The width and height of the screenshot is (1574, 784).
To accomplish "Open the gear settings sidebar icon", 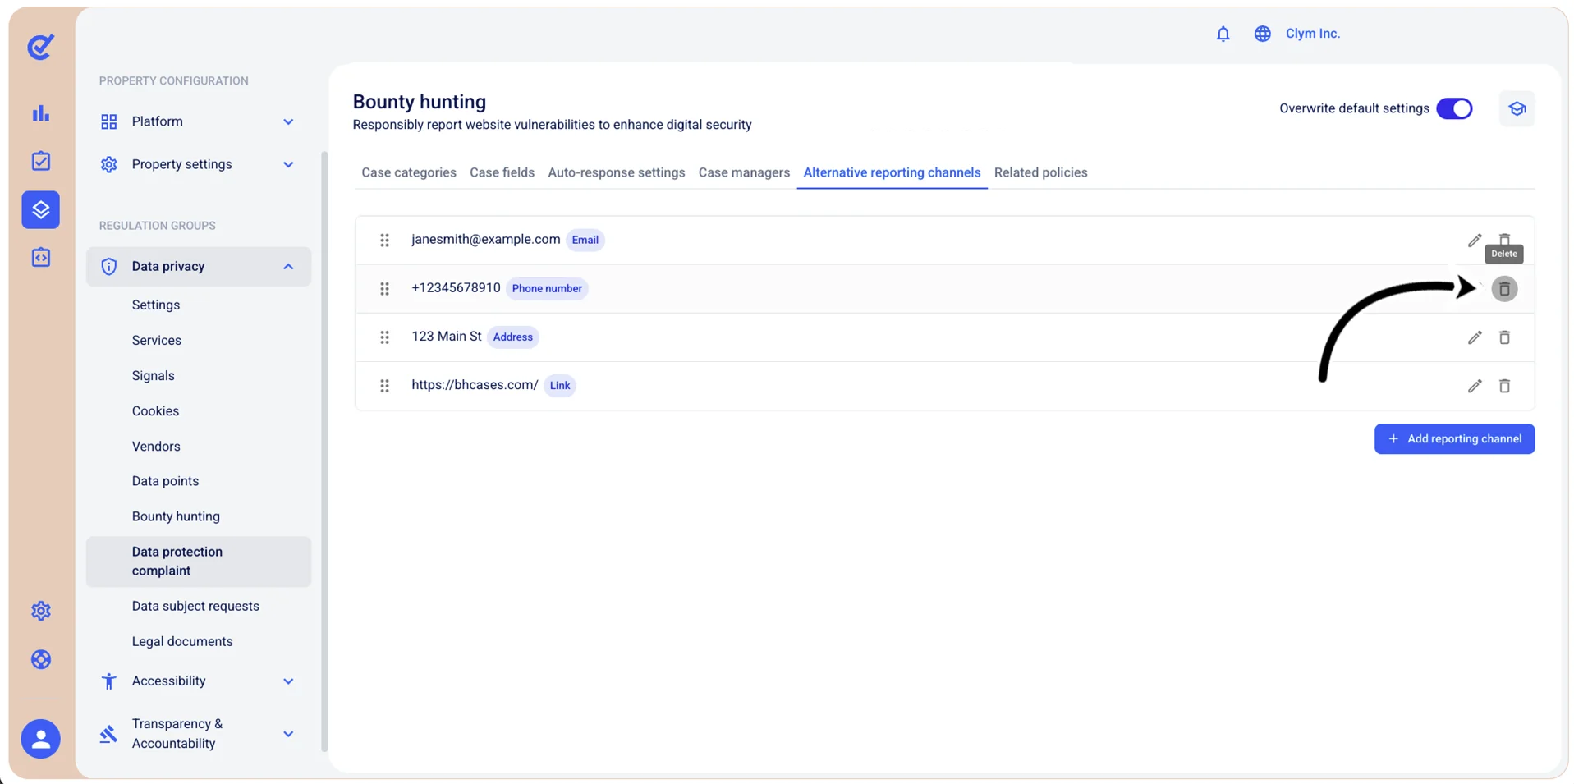I will [x=40, y=611].
